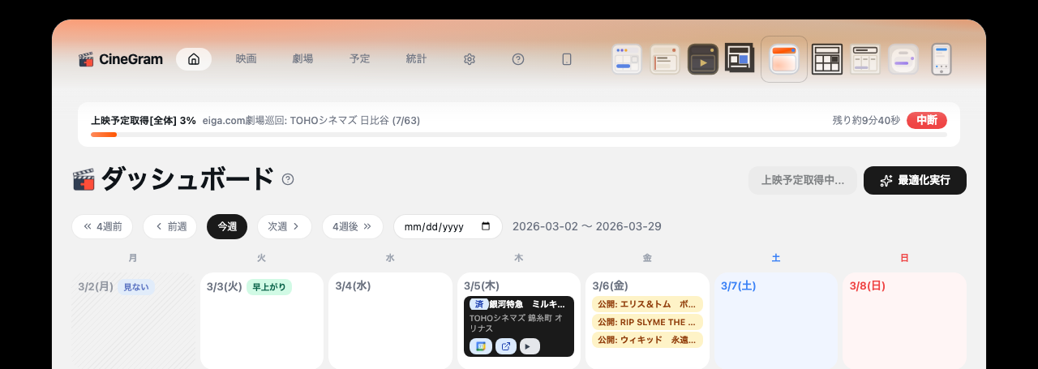Play trailer in 銀河特急 screening card
The image size is (1038, 369).
(530, 346)
